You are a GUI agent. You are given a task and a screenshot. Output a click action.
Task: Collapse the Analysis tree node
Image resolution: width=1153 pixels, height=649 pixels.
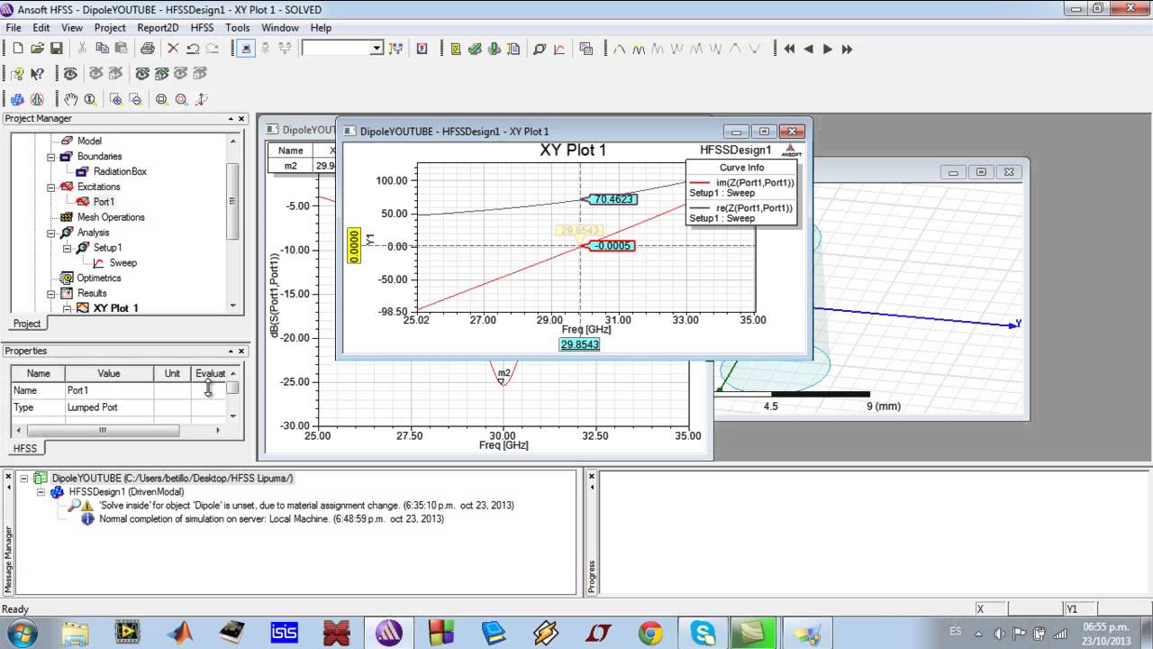tap(51, 233)
